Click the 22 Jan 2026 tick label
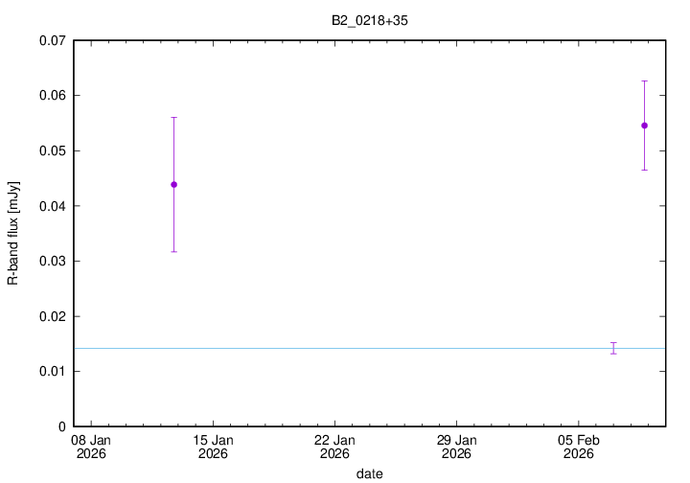 tap(334, 447)
